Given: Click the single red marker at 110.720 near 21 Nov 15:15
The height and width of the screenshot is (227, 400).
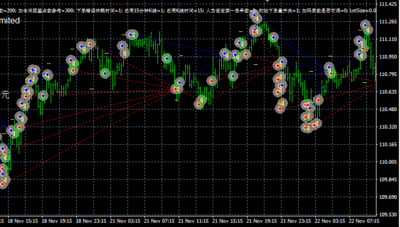Looking at the screenshot, I should [x=212, y=81].
